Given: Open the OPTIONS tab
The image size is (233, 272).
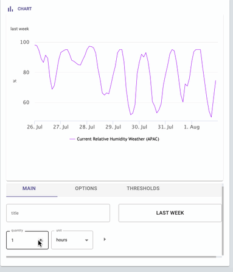Looking at the screenshot, I should coord(86,189).
